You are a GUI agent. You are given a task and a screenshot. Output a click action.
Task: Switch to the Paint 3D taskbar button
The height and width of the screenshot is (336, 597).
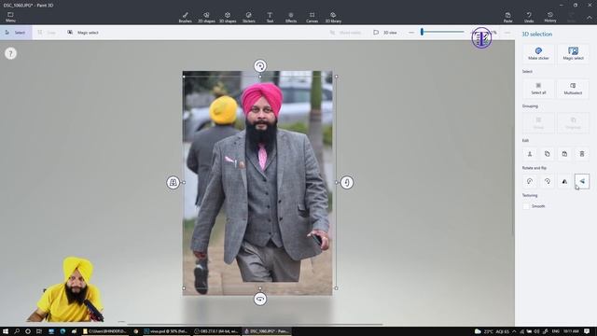coord(266,331)
